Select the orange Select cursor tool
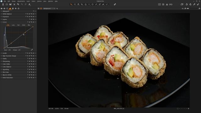The width and height of the screenshot is (201, 113). [x=71, y=4]
